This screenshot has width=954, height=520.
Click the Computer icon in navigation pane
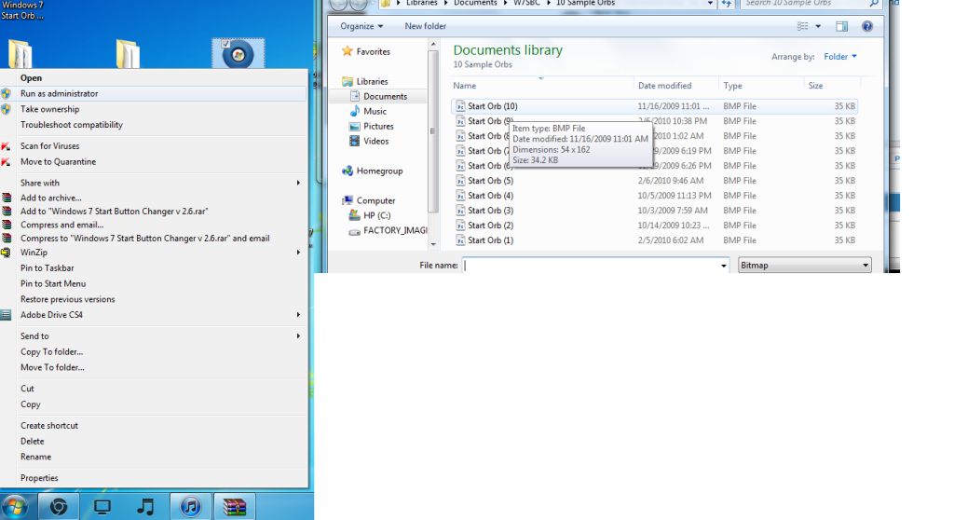[348, 200]
